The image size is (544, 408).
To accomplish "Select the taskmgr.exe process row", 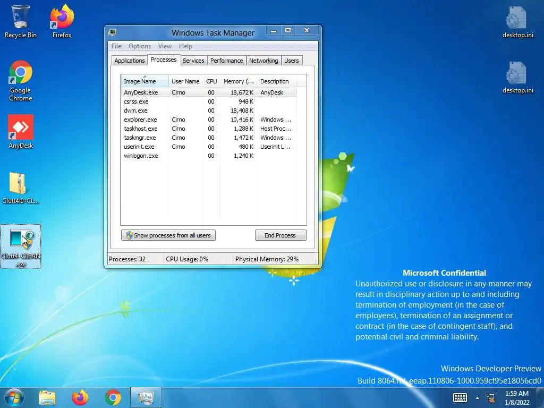I will click(208, 138).
